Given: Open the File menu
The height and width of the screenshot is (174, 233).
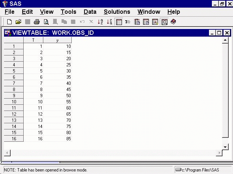Looking at the screenshot, I should [9, 12].
